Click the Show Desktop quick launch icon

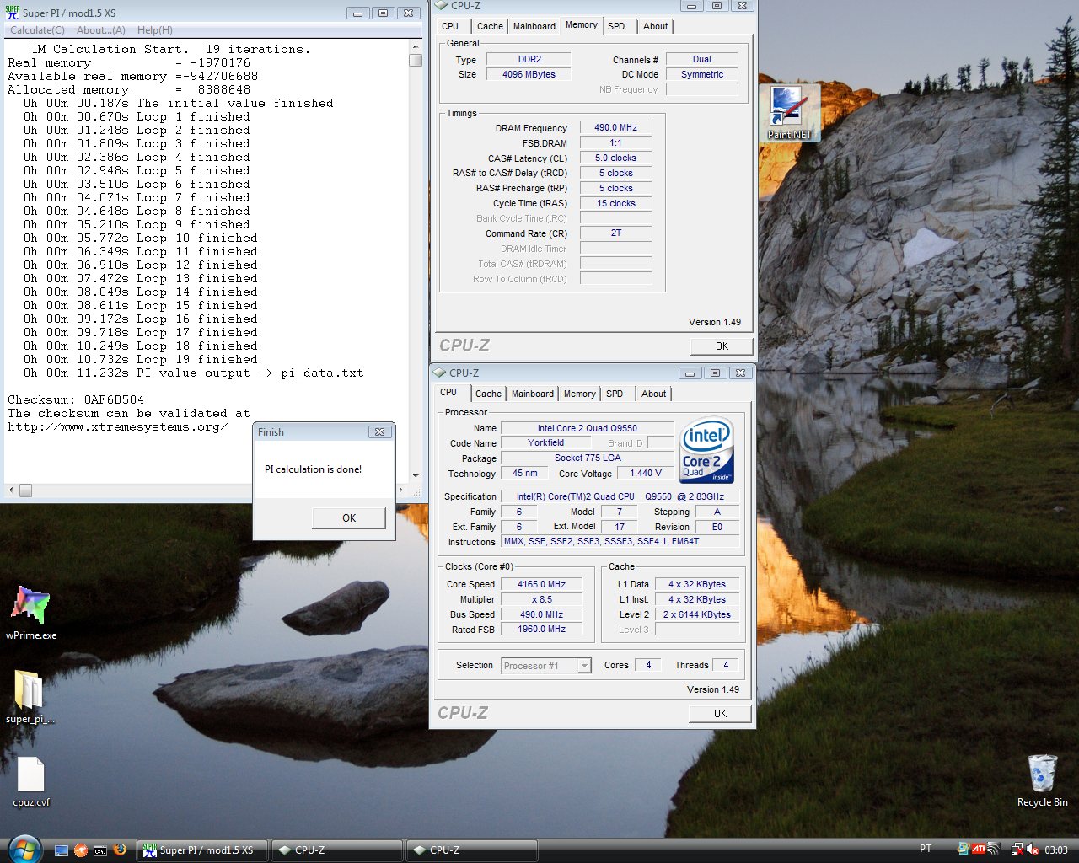tap(62, 850)
